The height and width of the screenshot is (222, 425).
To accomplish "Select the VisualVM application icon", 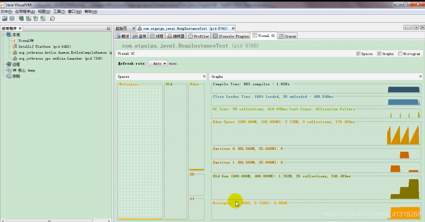I will click(14, 41).
